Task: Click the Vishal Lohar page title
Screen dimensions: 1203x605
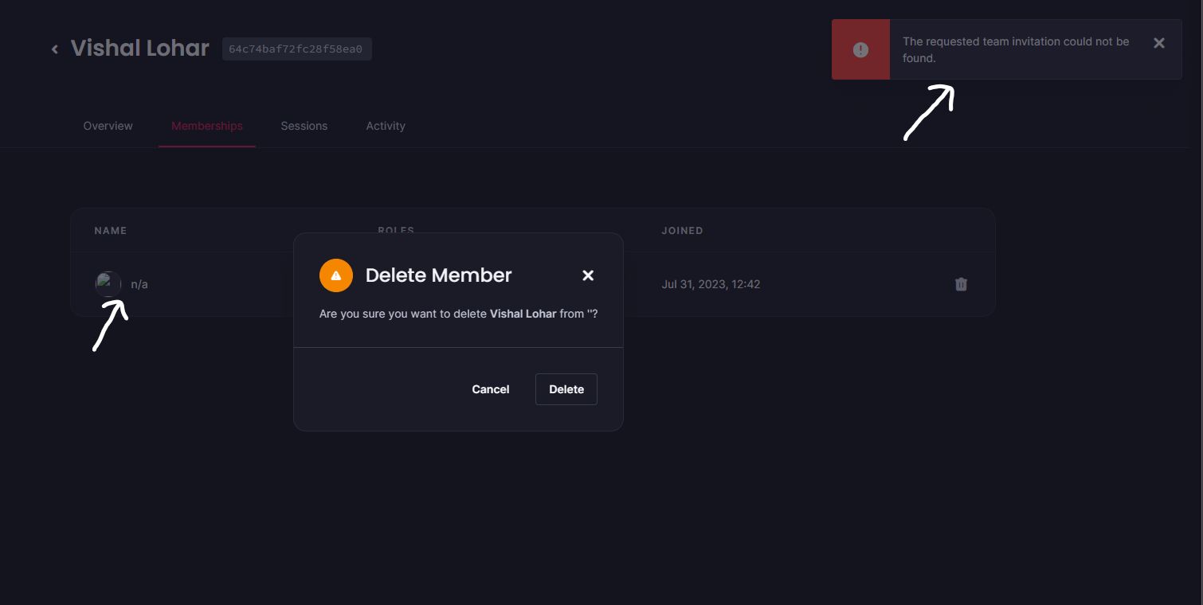Action: (139, 48)
